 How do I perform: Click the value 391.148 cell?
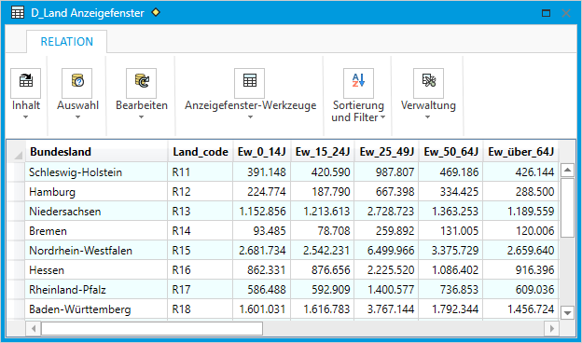point(262,172)
